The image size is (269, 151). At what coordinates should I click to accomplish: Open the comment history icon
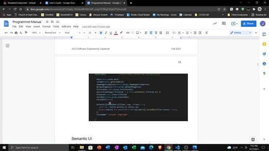(224, 23)
